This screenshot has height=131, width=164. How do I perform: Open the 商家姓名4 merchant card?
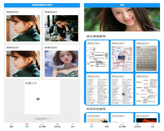click(61, 26)
